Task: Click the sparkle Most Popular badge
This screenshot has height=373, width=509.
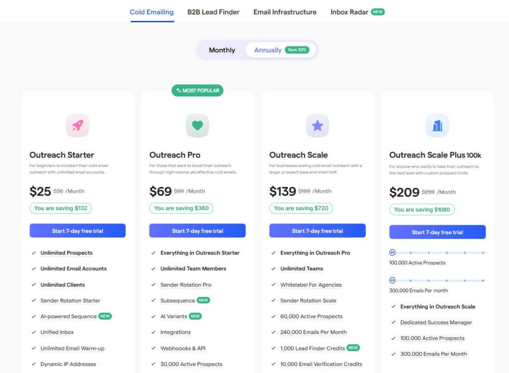Action: tap(197, 91)
